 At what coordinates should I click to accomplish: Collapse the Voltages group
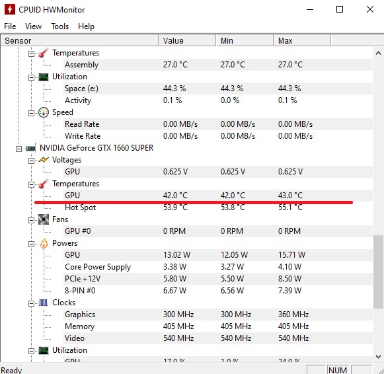(31, 161)
